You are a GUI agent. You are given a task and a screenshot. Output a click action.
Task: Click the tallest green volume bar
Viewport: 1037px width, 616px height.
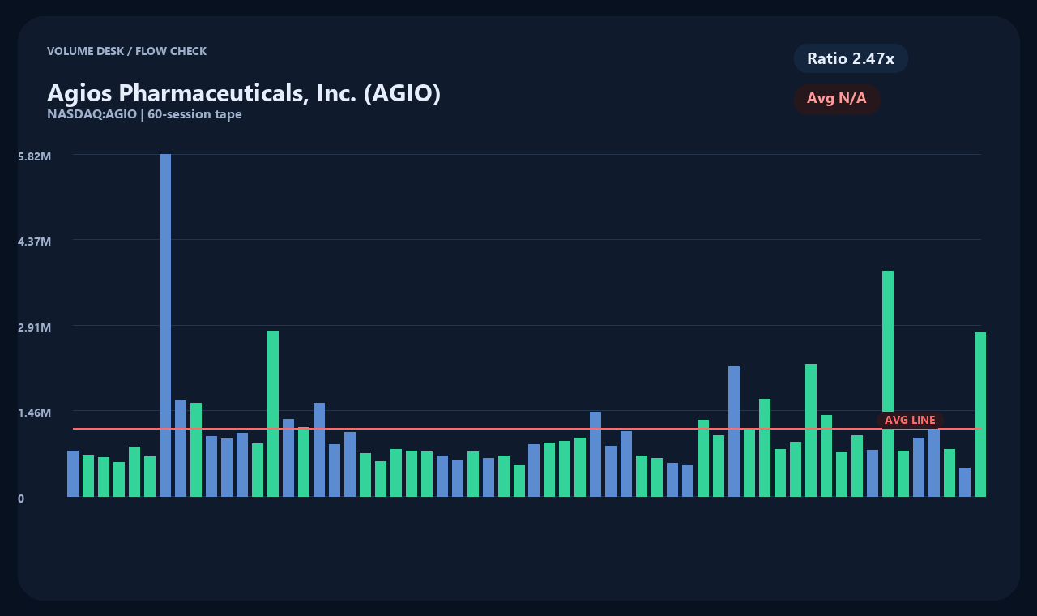888,383
